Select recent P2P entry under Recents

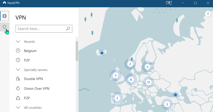click(x=27, y=60)
